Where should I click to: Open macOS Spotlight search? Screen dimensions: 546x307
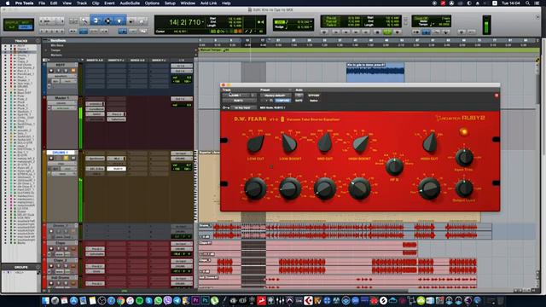pos(527,3)
